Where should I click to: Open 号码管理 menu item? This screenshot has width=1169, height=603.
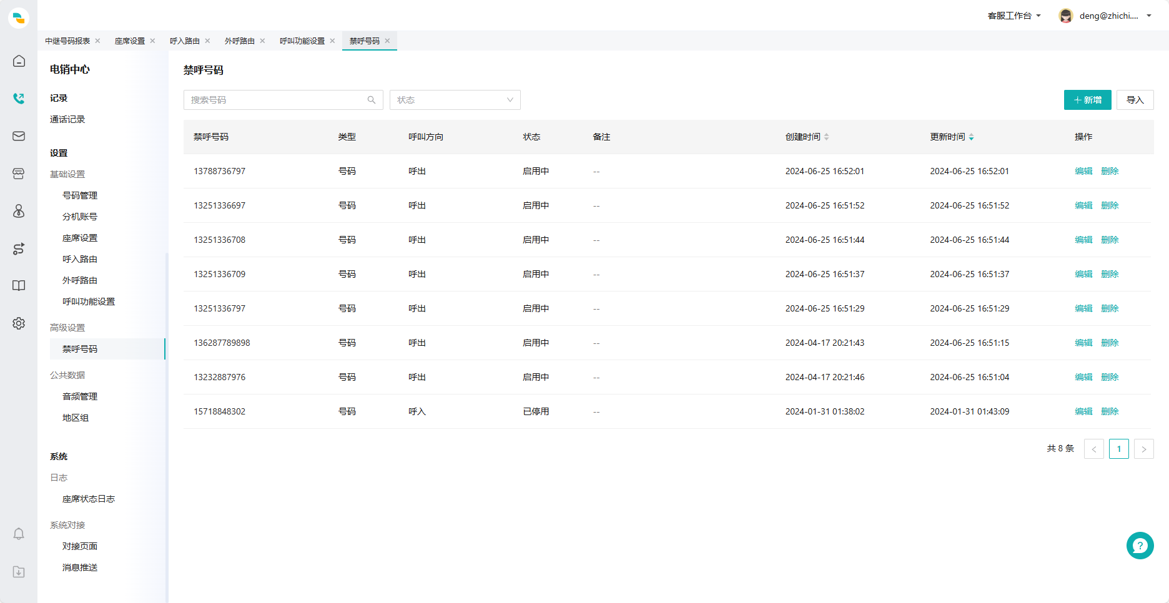point(80,195)
